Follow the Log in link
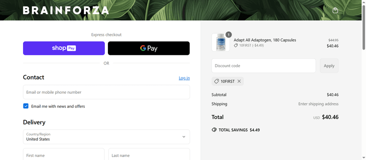 (x=184, y=78)
